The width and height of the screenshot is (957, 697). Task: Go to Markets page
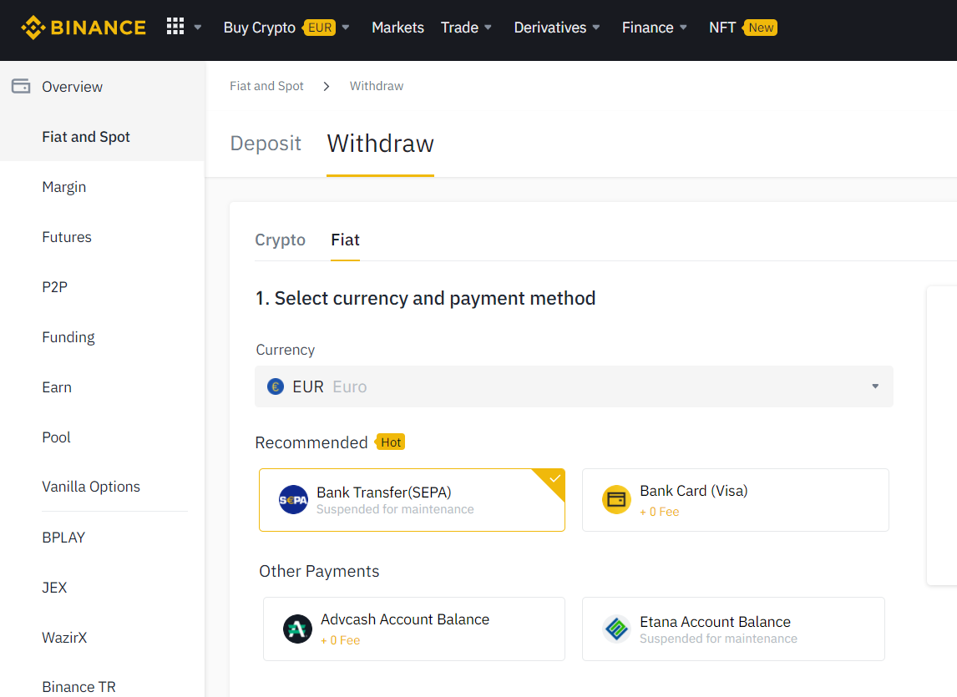(398, 28)
